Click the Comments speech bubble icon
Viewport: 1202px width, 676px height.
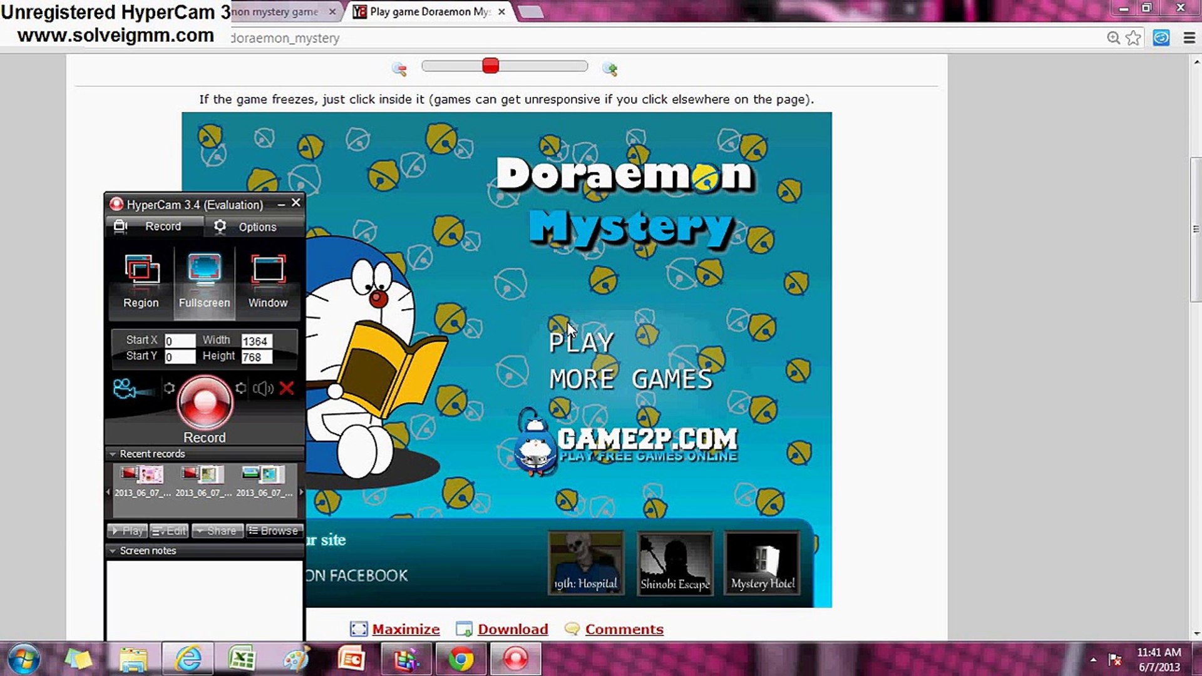572,629
